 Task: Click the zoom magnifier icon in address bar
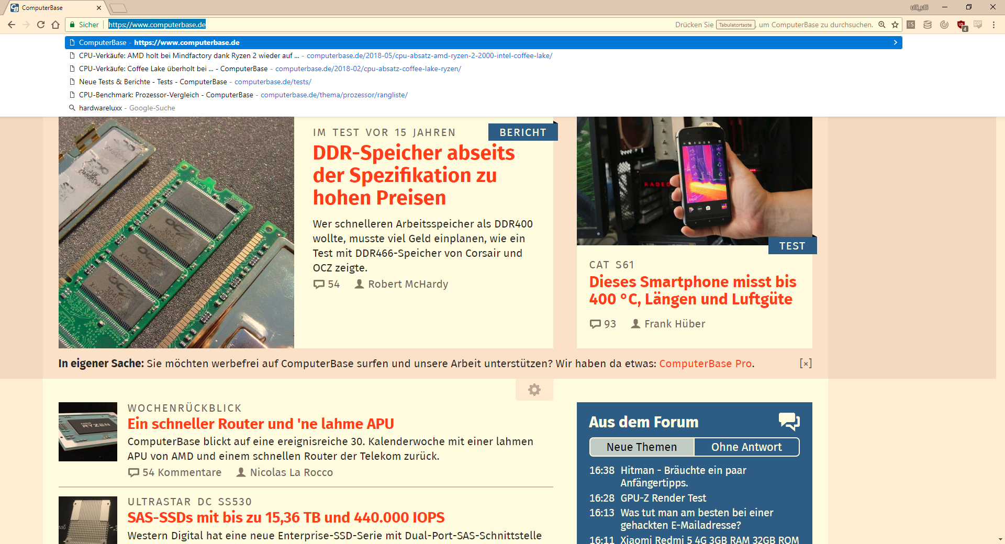click(882, 25)
